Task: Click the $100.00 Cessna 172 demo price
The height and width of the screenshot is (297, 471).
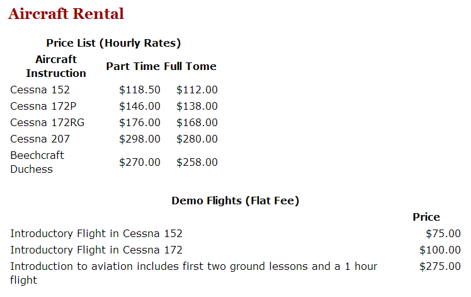Action: [x=440, y=250]
